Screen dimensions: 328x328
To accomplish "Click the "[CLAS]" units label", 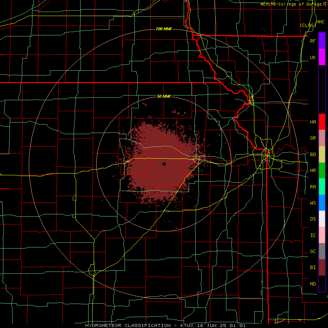I will (x=308, y=25).
